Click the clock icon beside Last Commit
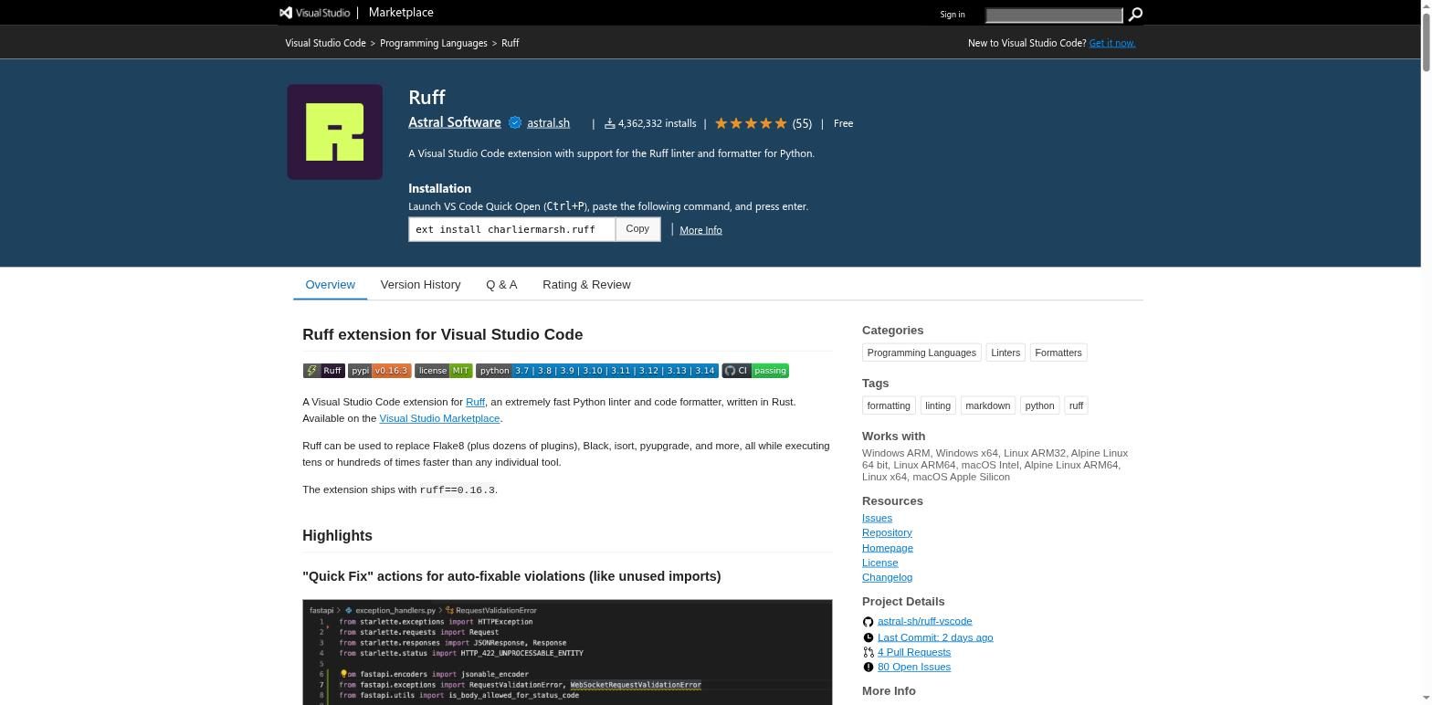Viewport: 1432px width, 705px height. [868, 637]
